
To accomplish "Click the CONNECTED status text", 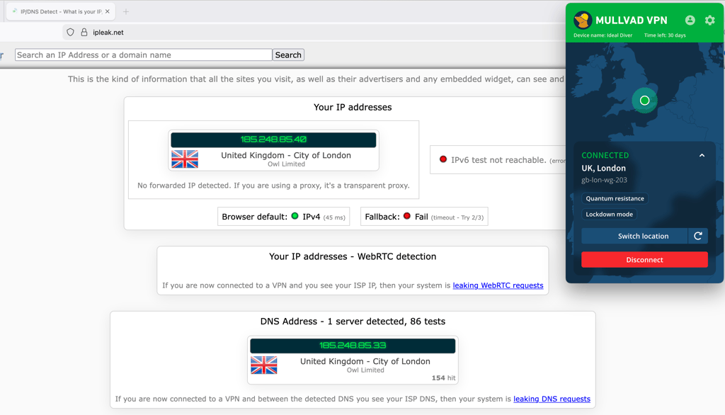I will pyautogui.click(x=605, y=156).
